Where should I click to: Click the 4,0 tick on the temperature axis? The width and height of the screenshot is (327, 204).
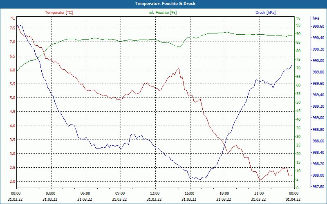click(13, 126)
